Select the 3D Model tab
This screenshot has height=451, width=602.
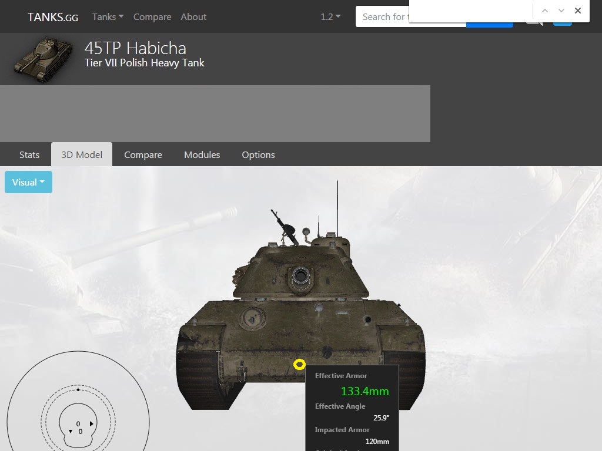coord(82,154)
